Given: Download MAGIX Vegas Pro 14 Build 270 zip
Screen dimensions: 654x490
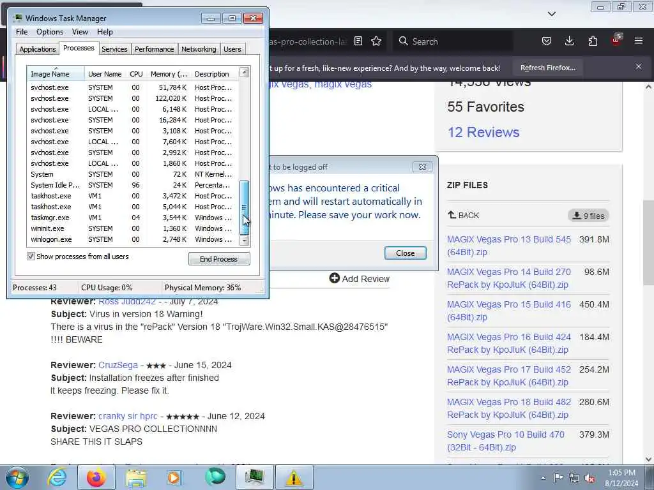Looking at the screenshot, I should (509, 278).
